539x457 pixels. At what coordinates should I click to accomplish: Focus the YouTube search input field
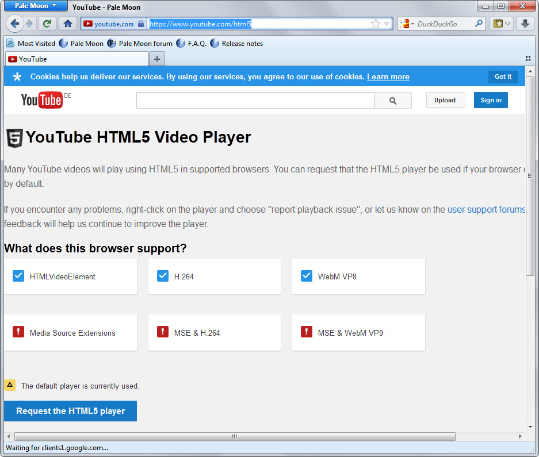coord(255,100)
